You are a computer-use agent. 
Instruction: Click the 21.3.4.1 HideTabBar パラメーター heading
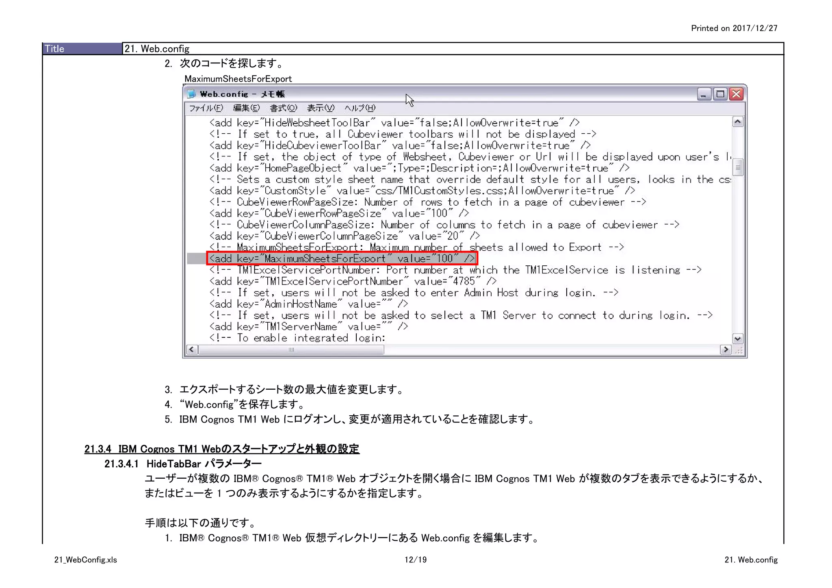pyautogui.click(x=183, y=464)
